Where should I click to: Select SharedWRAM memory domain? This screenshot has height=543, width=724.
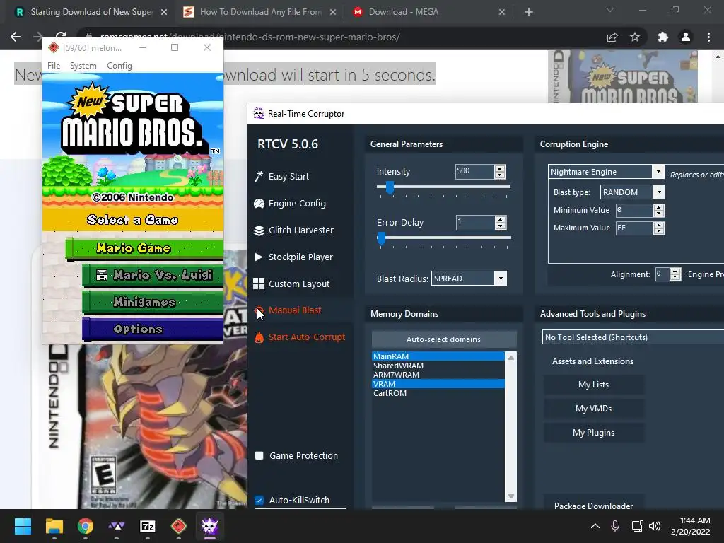pyautogui.click(x=438, y=366)
